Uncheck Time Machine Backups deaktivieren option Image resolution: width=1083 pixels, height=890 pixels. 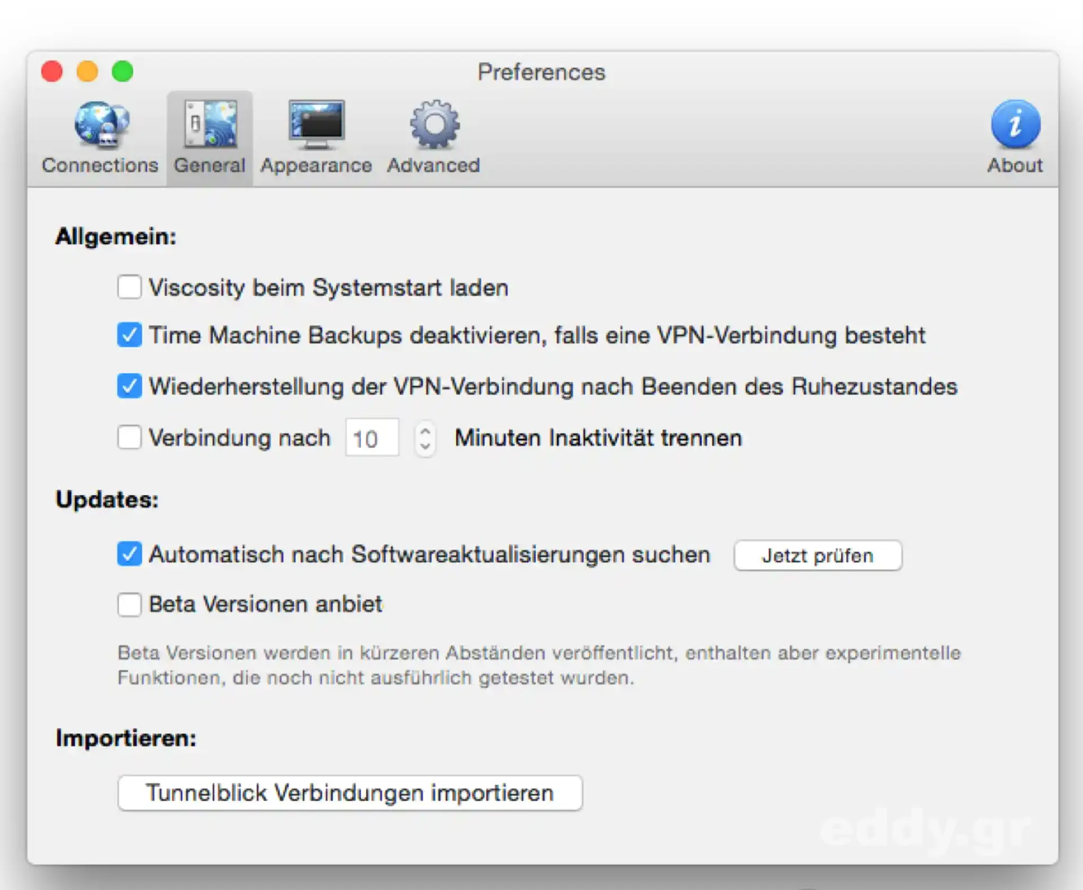pos(129,335)
